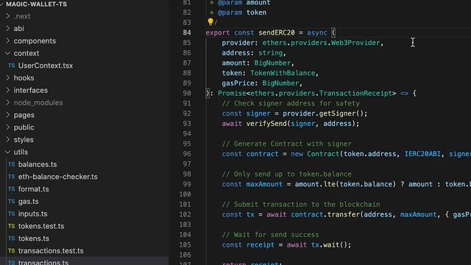Viewport: 471px width, 265px height.
Task: Click line number 84 in the gutter
Action: coord(187,32)
